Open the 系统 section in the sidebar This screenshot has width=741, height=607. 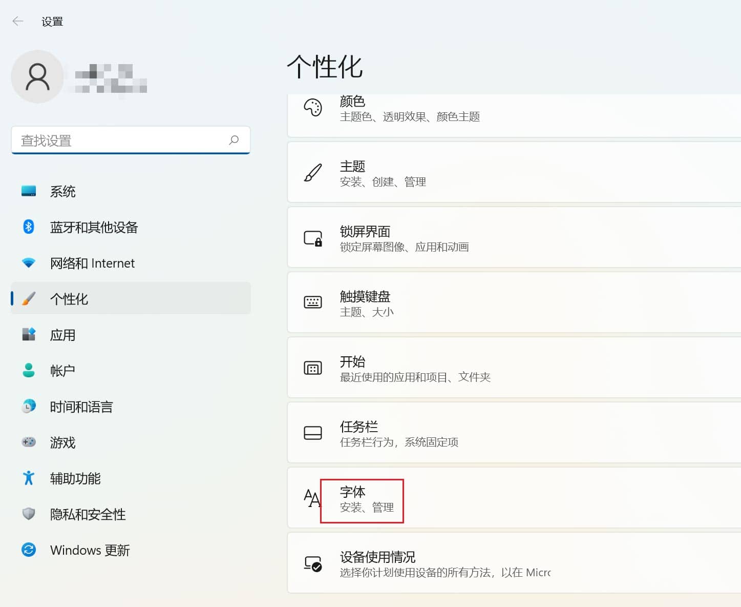62,191
